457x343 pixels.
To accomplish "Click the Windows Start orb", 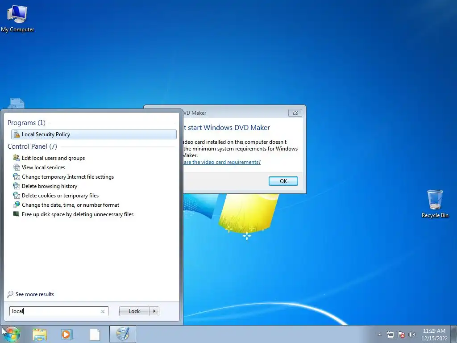I will click(x=12, y=334).
